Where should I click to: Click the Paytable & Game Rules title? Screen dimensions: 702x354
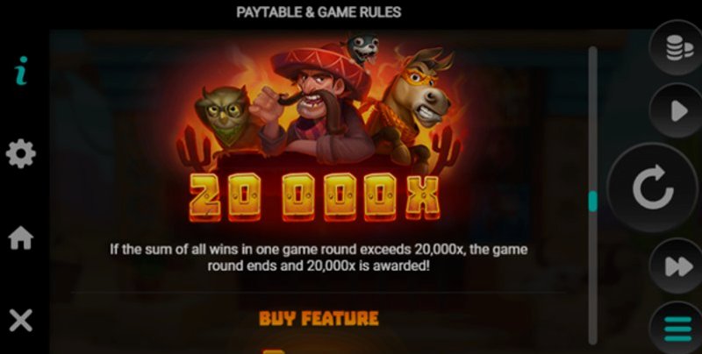319,12
